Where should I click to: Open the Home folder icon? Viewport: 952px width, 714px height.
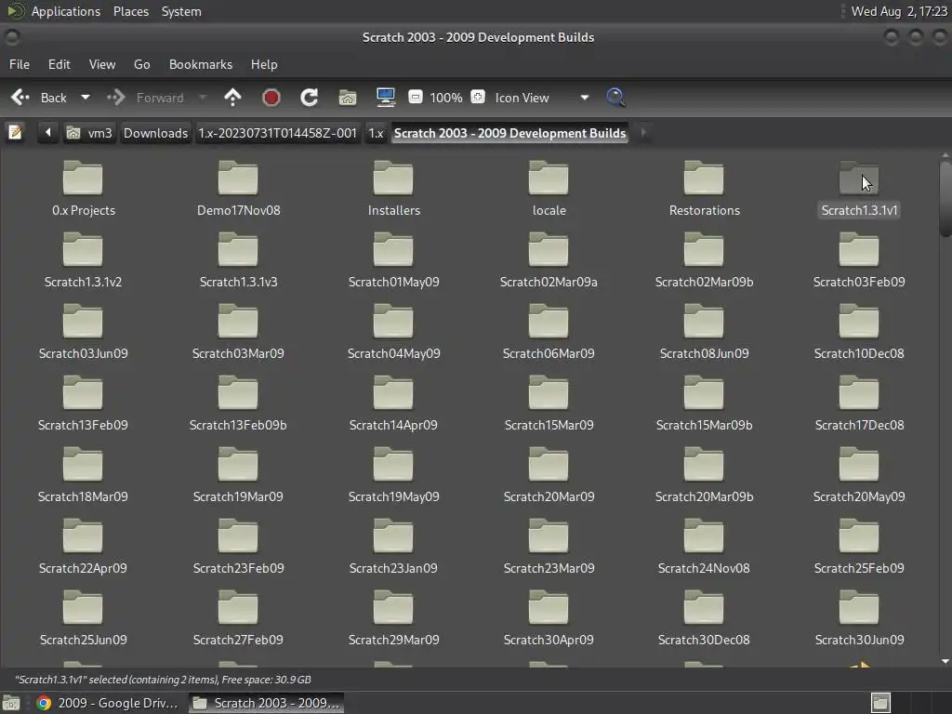coord(348,97)
